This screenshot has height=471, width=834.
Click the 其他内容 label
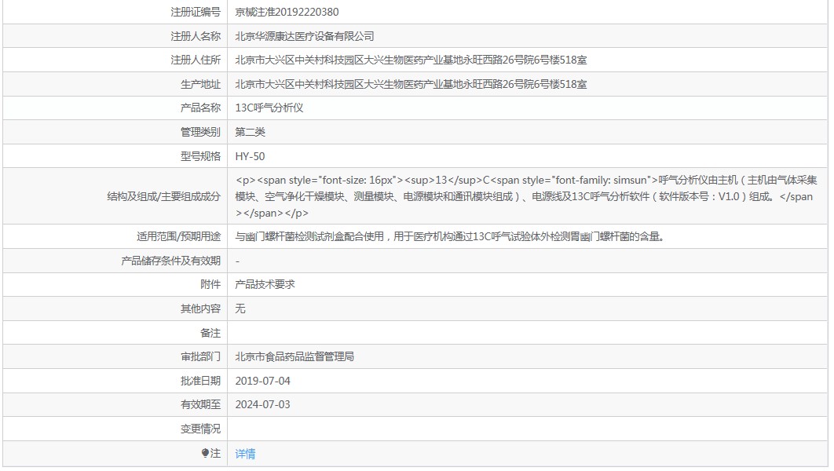(200, 309)
